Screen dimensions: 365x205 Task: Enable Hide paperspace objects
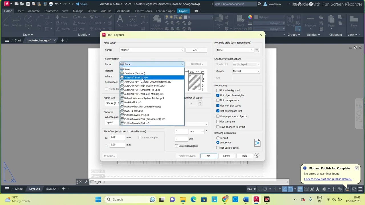click(218, 116)
